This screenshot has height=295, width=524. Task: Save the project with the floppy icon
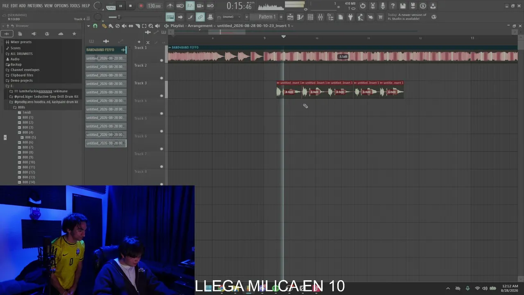click(403, 6)
